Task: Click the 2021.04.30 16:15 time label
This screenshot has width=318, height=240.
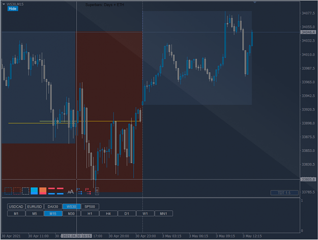Action: point(76,236)
